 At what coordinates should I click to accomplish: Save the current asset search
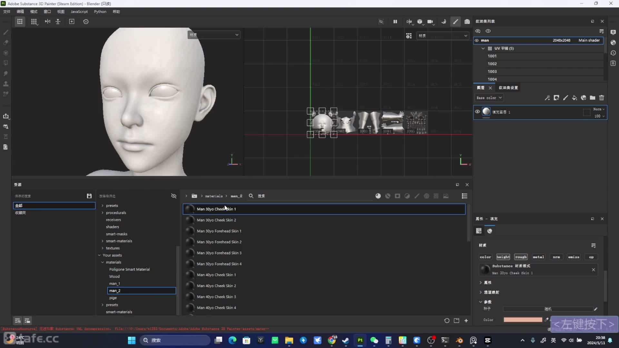[89, 196]
